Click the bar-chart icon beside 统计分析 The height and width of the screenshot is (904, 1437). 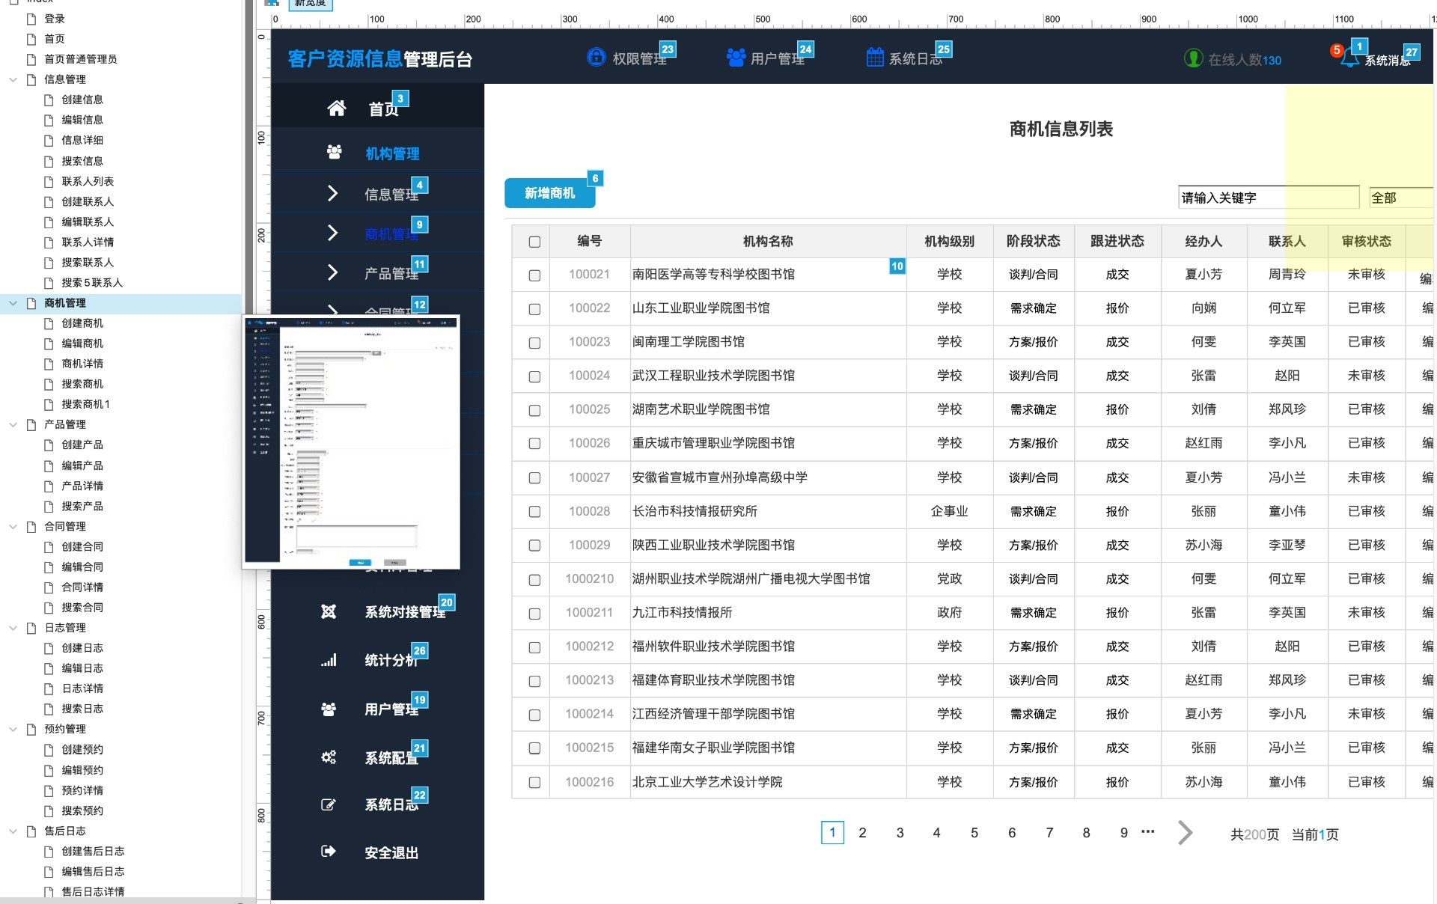pos(329,660)
